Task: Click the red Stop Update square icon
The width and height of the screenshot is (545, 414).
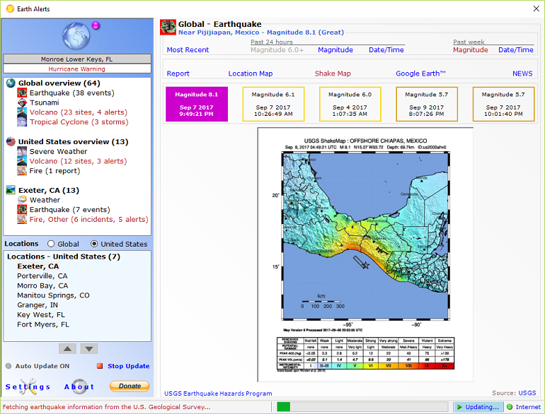Action: pyautogui.click(x=100, y=366)
